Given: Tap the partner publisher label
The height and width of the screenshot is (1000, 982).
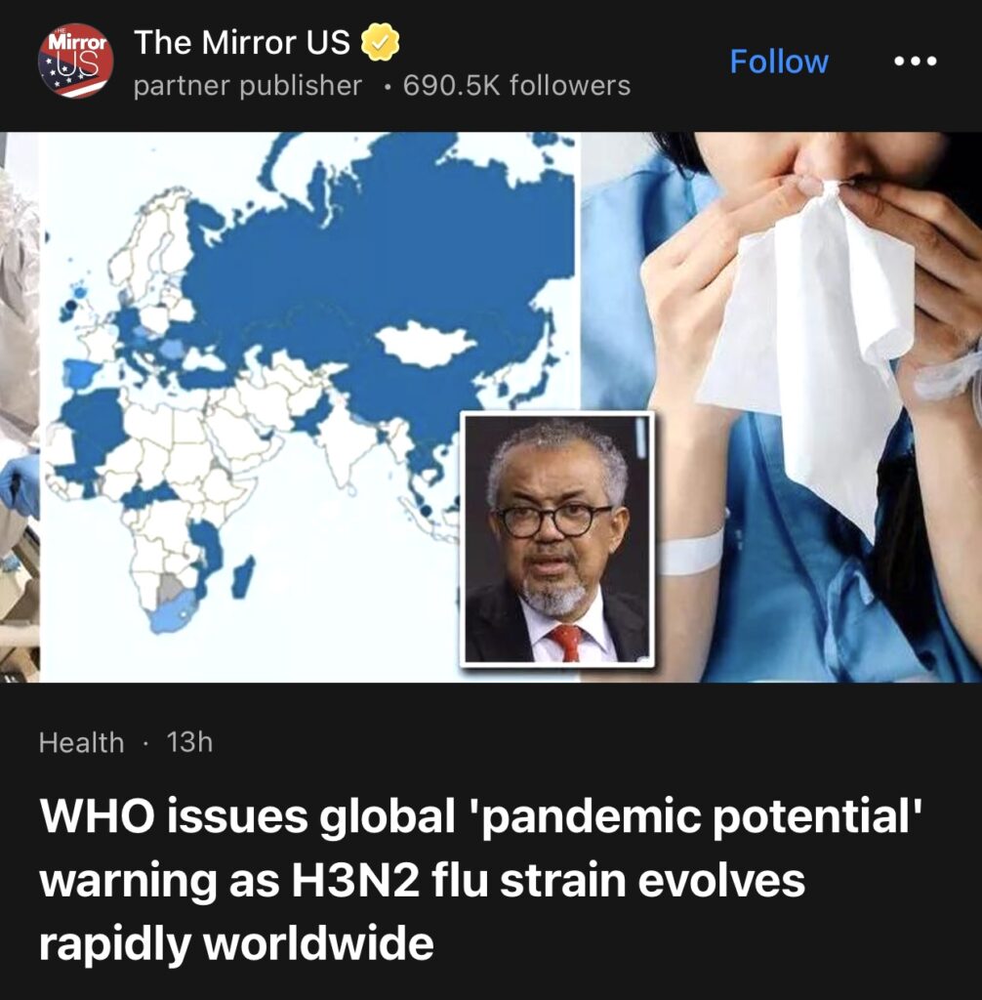Looking at the screenshot, I should tap(247, 86).
